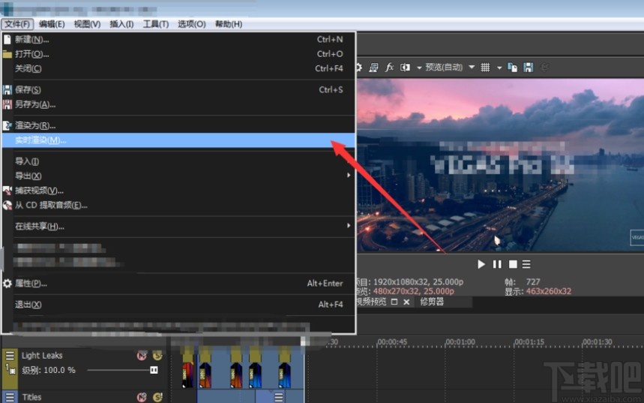Click the 00:01:30 timeline ruler mark
Image resolution: width=644 pixels, height=403 pixels.
click(598, 342)
